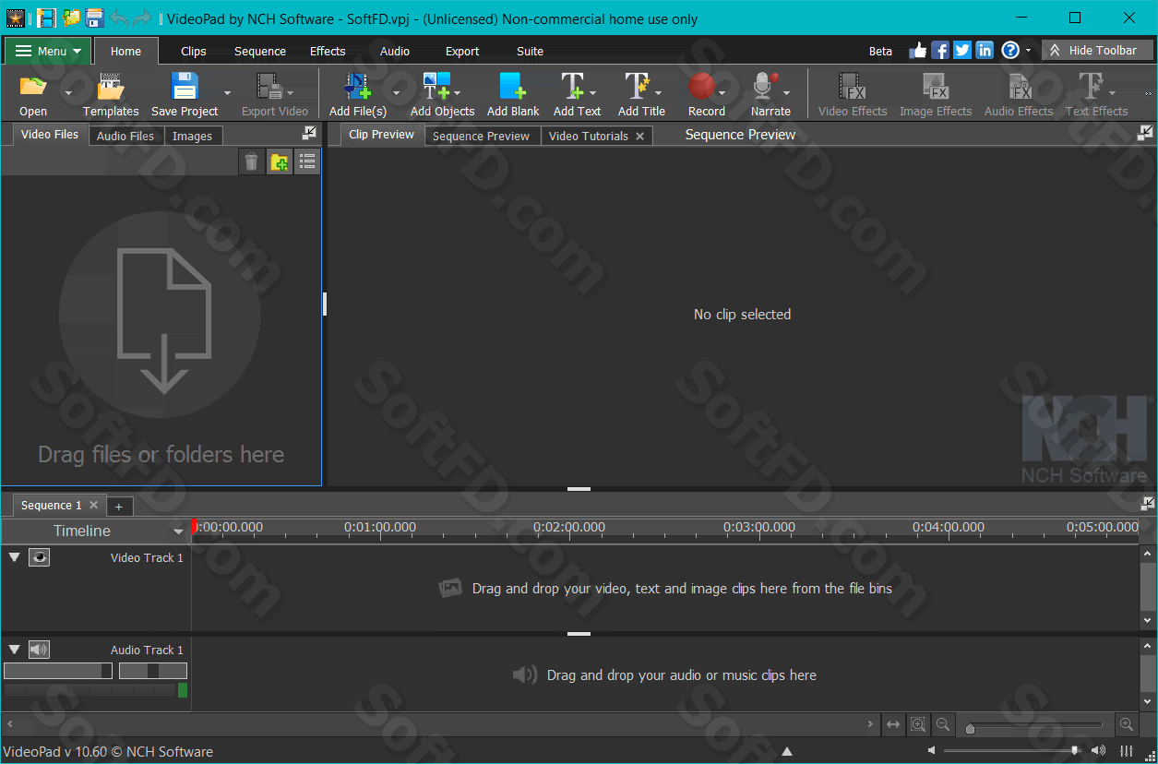1158x764 pixels.
Task: Expand the Add File(s) dropdown arrow
Action: (x=397, y=92)
